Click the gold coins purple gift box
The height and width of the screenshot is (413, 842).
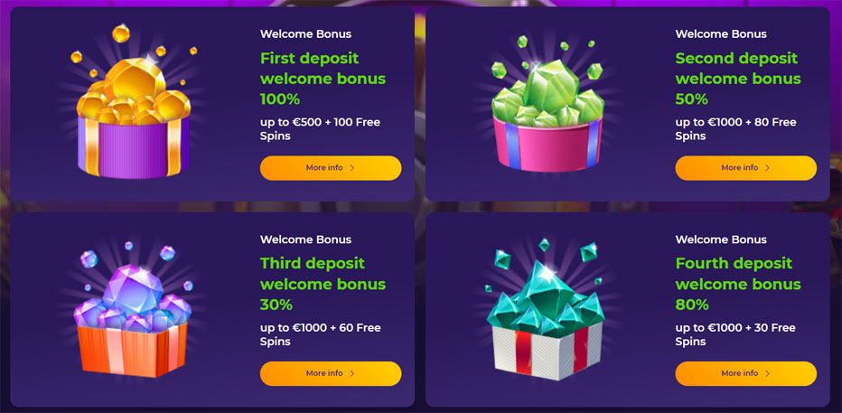pyautogui.click(x=134, y=102)
